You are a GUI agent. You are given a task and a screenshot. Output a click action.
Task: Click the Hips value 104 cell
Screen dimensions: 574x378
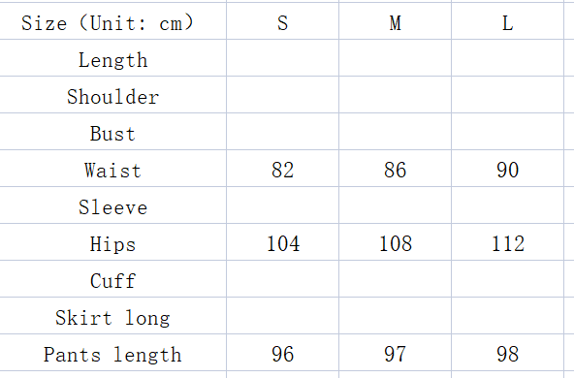(282, 242)
